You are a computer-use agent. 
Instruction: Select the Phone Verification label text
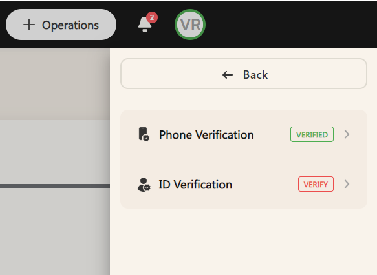coord(206,135)
